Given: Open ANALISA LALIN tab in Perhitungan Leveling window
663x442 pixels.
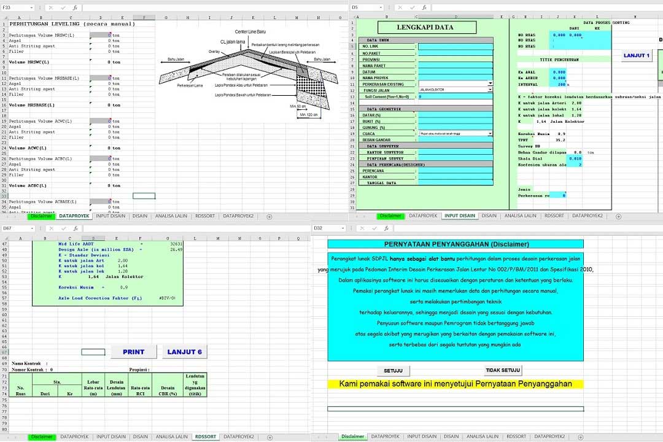Looking at the screenshot, I should click(171, 216).
